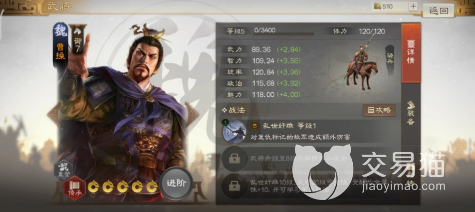475x212 pixels.
Task: Select the first gold star rank icon
Action: [x=93, y=187]
